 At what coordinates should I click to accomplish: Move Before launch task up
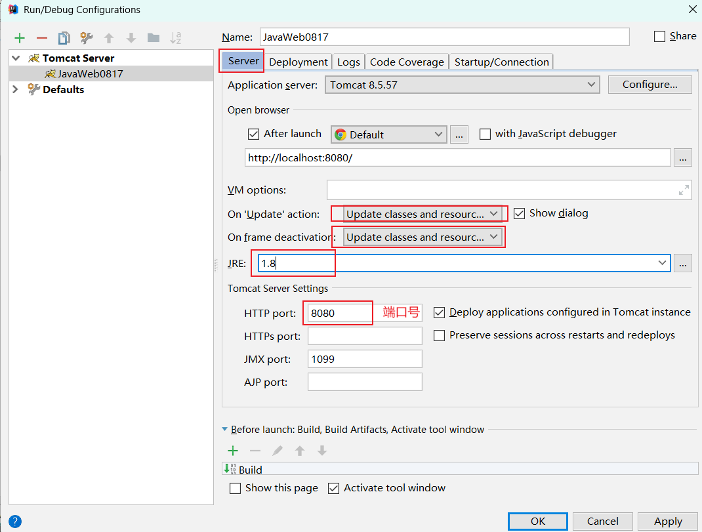pyautogui.click(x=300, y=451)
